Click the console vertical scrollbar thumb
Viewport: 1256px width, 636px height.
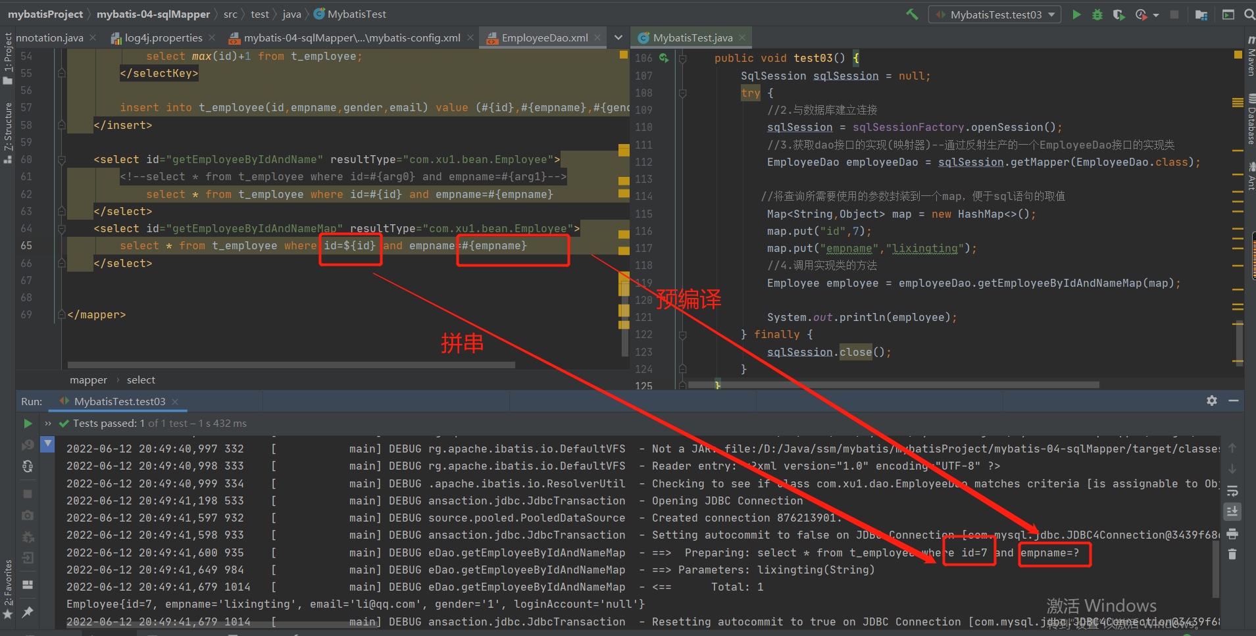tap(1216, 570)
